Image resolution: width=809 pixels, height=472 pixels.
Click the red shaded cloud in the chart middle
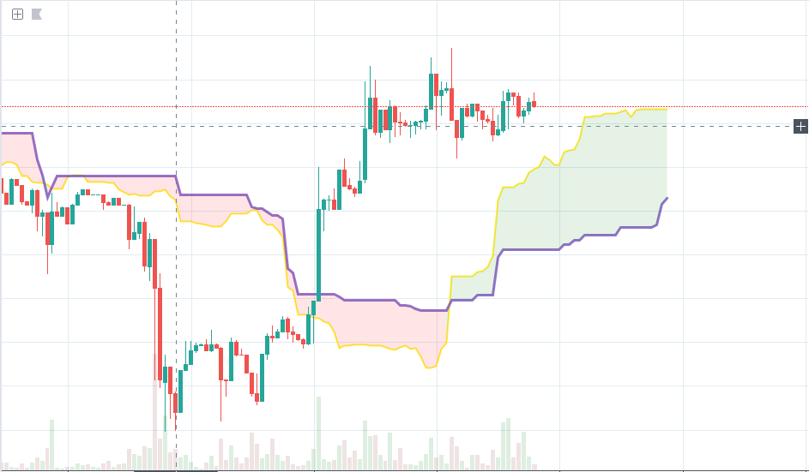click(x=386, y=326)
